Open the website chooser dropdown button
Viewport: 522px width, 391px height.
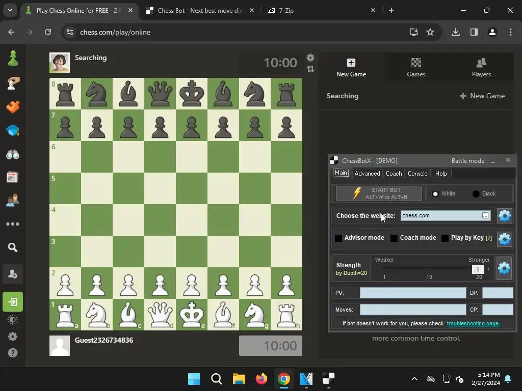(485, 215)
